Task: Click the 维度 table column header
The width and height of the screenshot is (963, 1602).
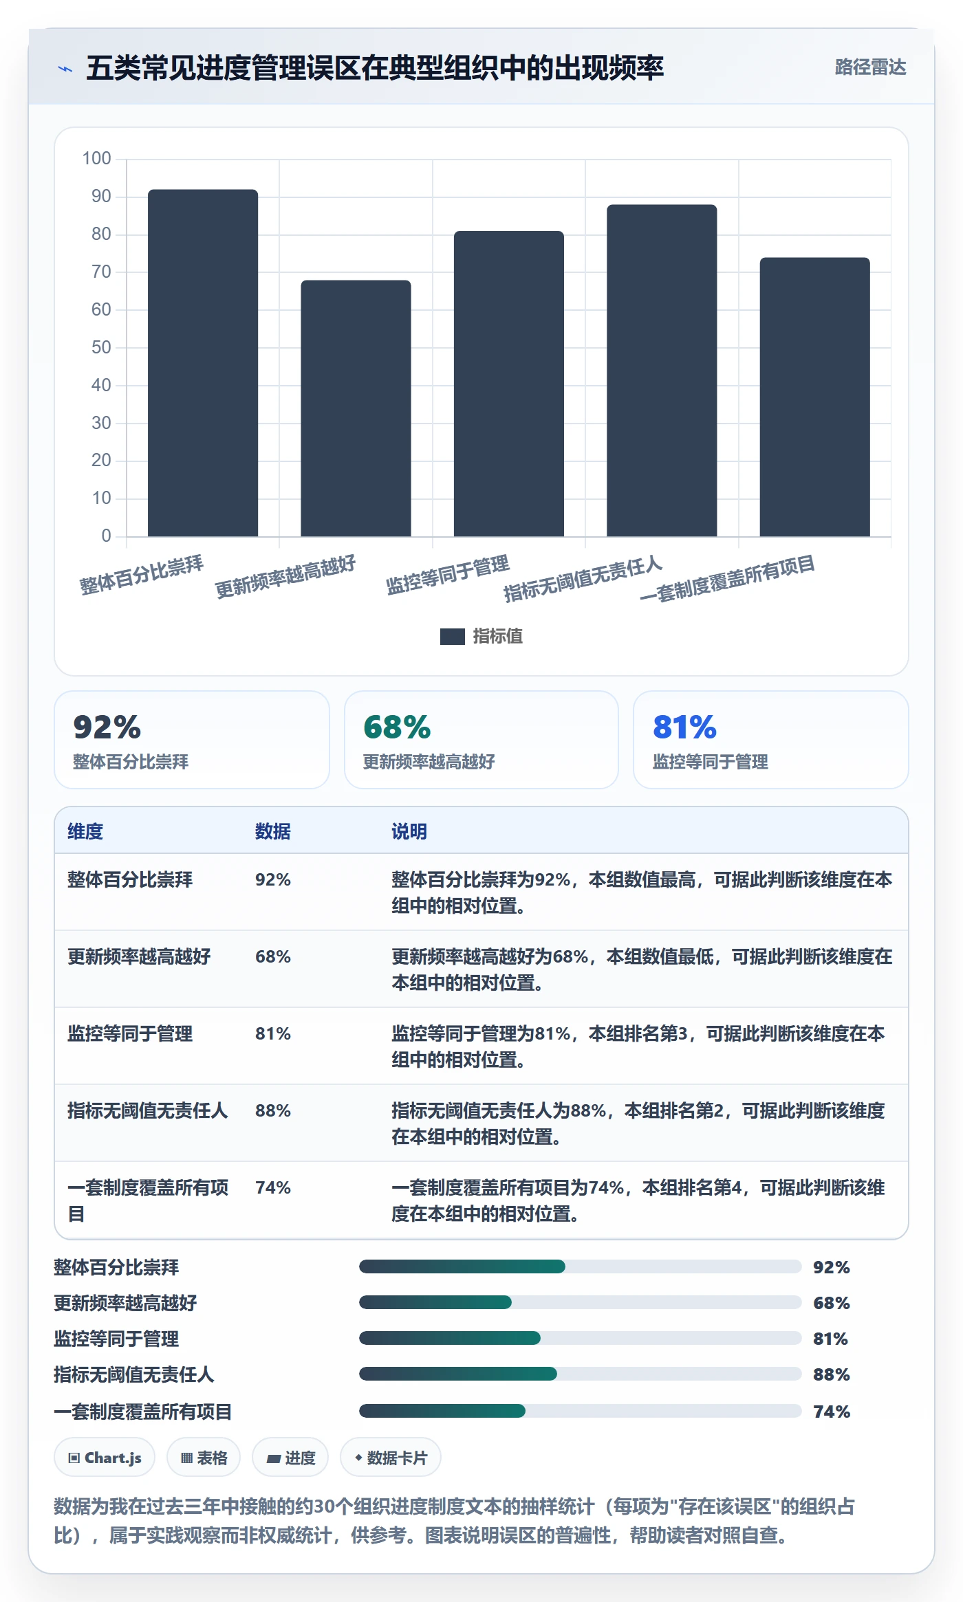Action: tap(85, 831)
